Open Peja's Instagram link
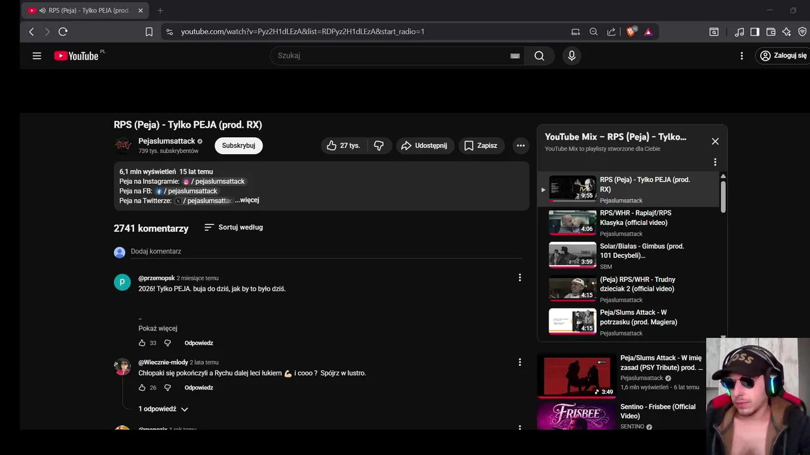 point(213,181)
